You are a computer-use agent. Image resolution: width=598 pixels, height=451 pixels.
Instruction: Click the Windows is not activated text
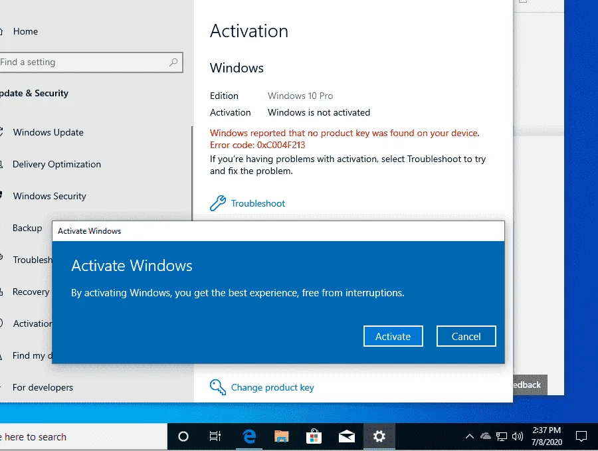319,112
